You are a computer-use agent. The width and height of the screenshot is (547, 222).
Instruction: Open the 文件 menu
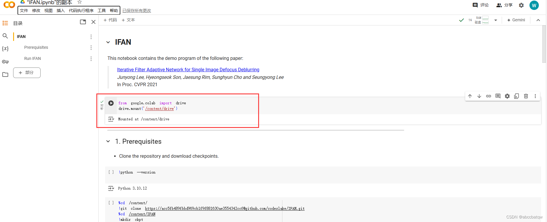[24, 11]
